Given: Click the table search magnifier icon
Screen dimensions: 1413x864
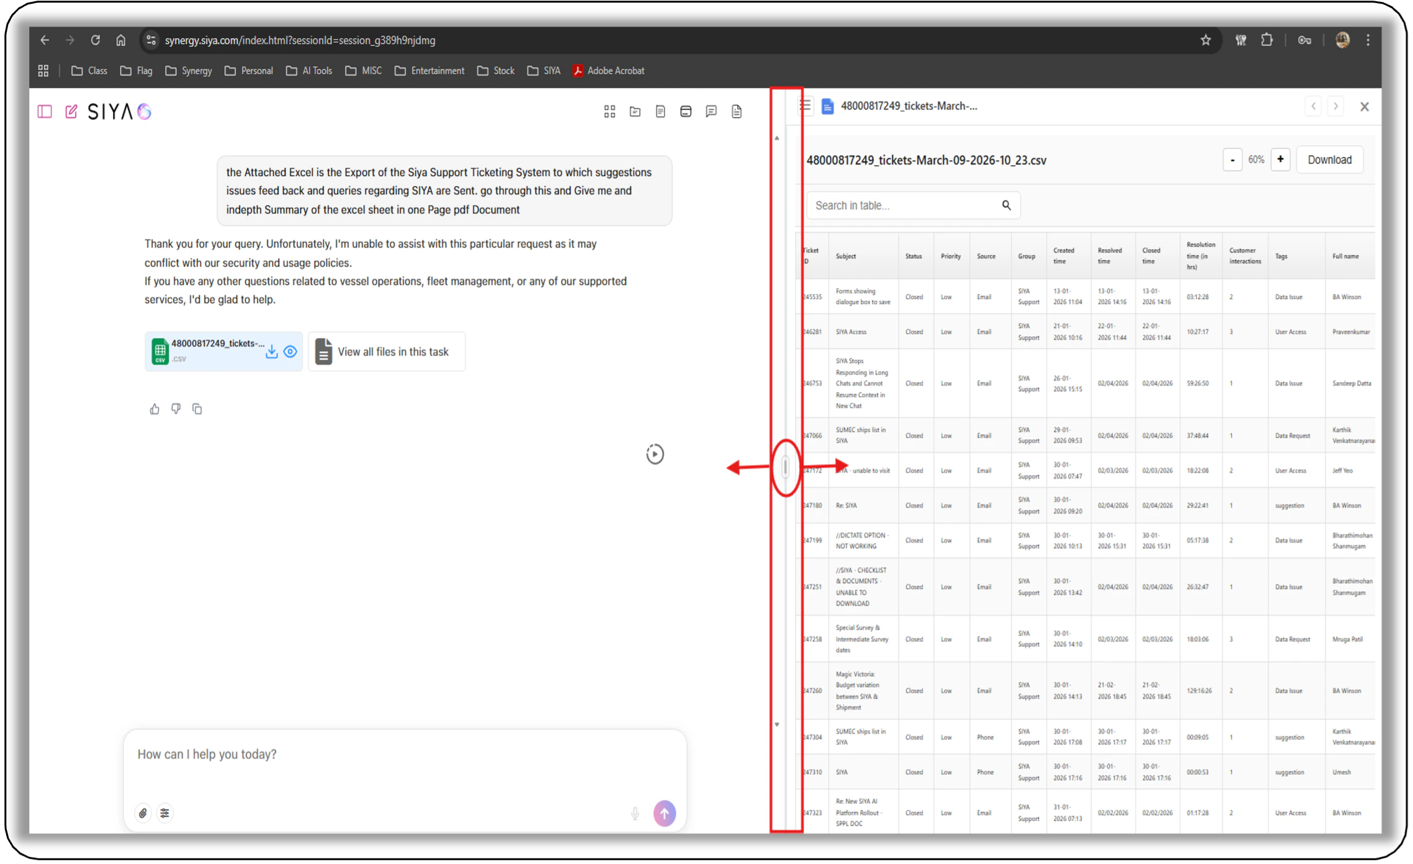Looking at the screenshot, I should pyautogui.click(x=1007, y=205).
